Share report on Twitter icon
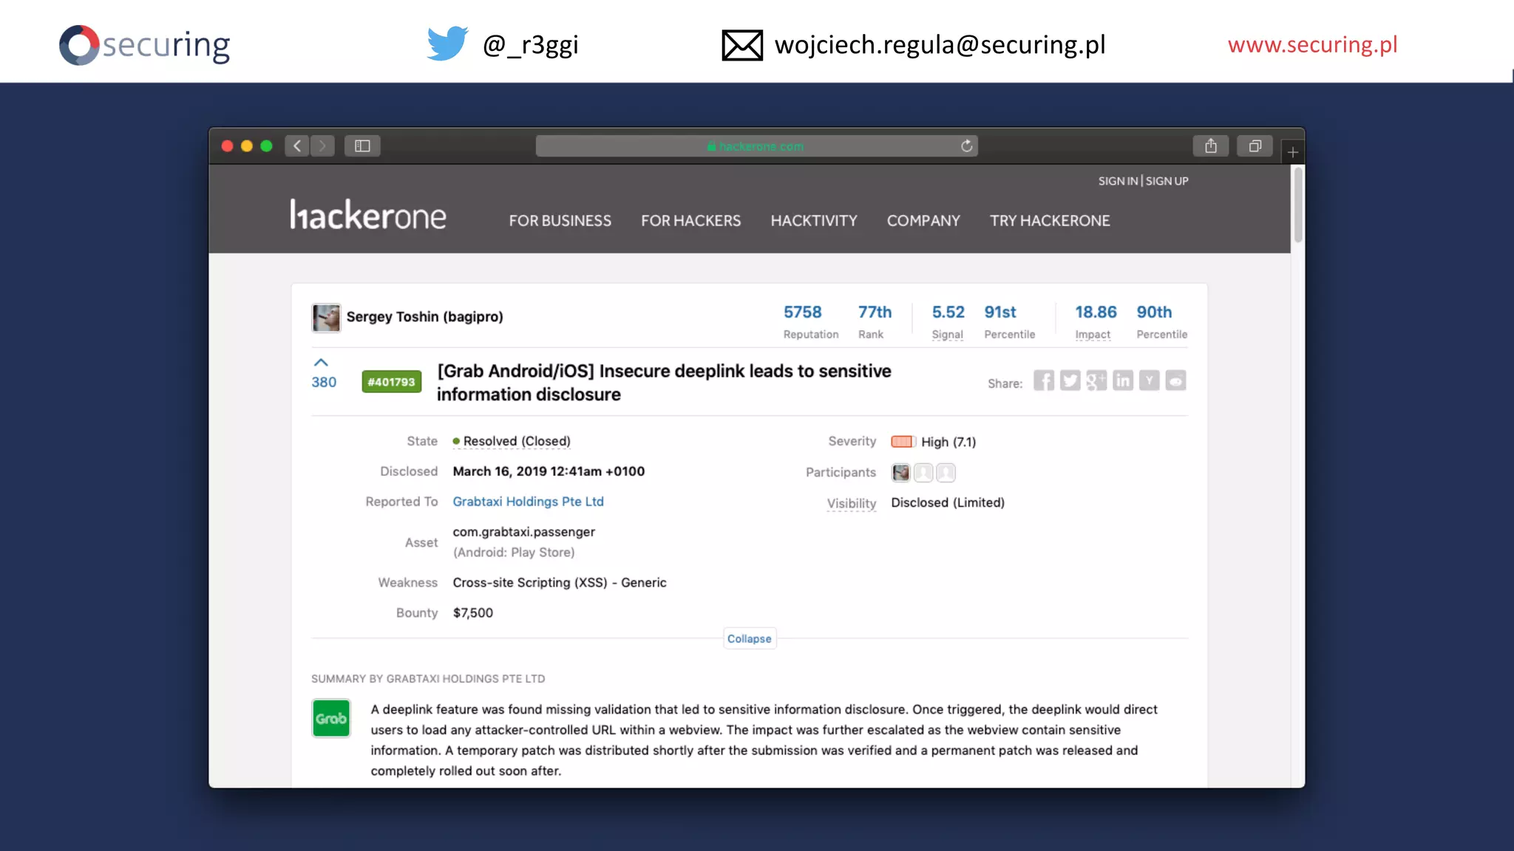The width and height of the screenshot is (1514, 851). (1070, 380)
